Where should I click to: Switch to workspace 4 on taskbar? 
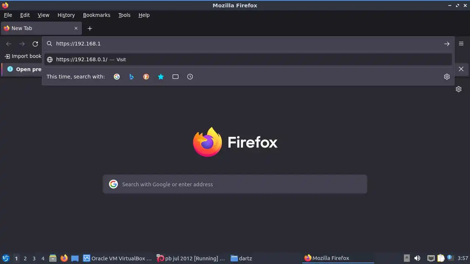coord(43,258)
